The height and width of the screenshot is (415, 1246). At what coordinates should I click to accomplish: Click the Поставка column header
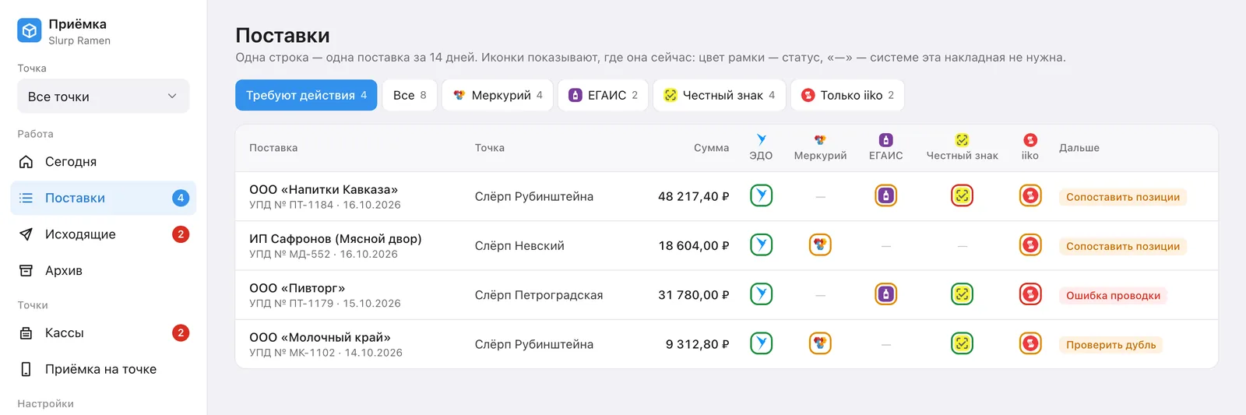tap(273, 148)
